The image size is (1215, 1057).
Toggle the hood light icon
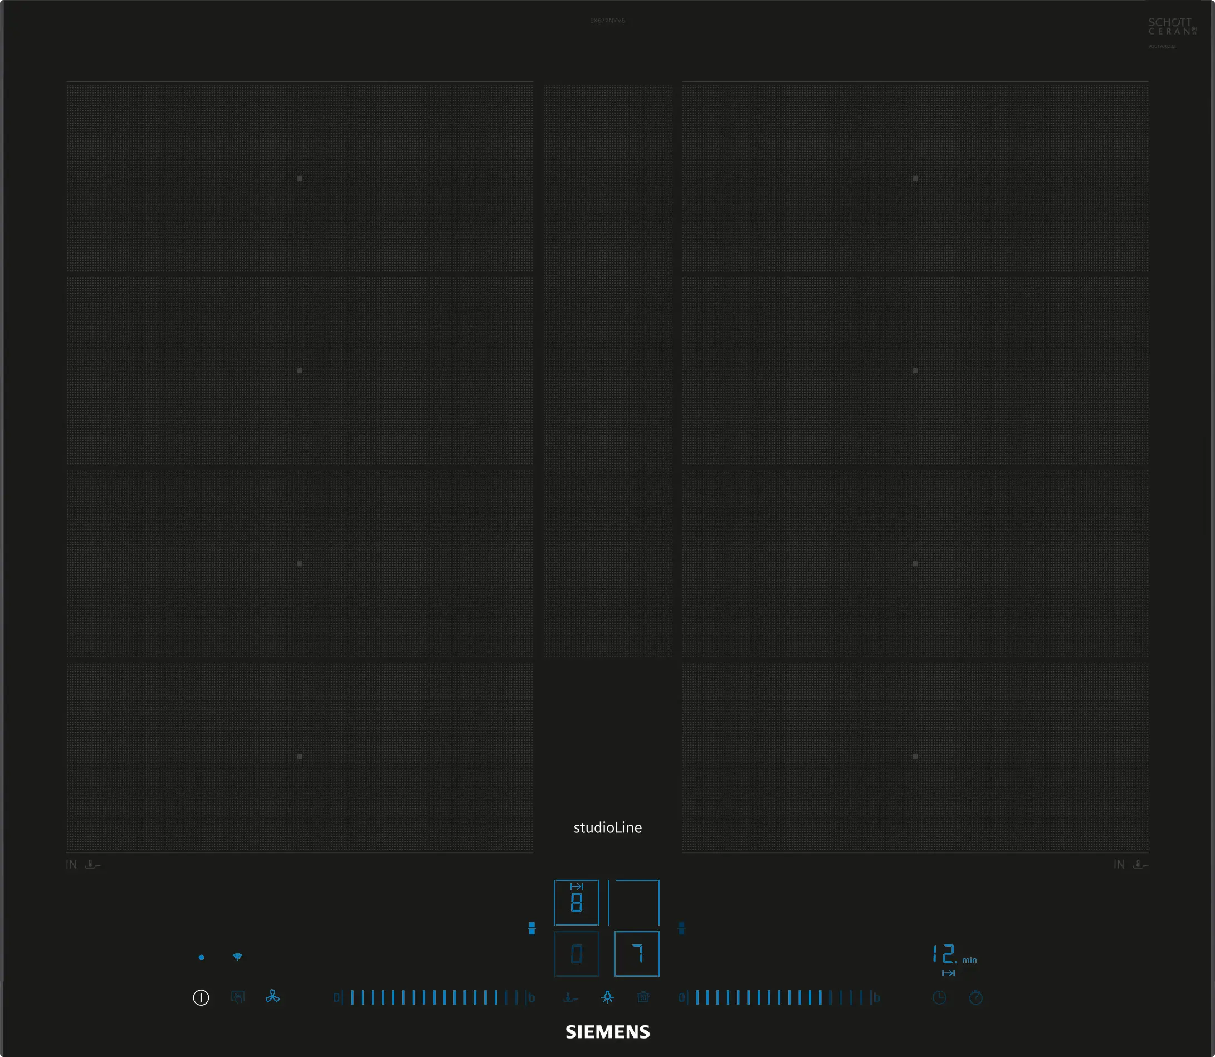click(x=607, y=997)
